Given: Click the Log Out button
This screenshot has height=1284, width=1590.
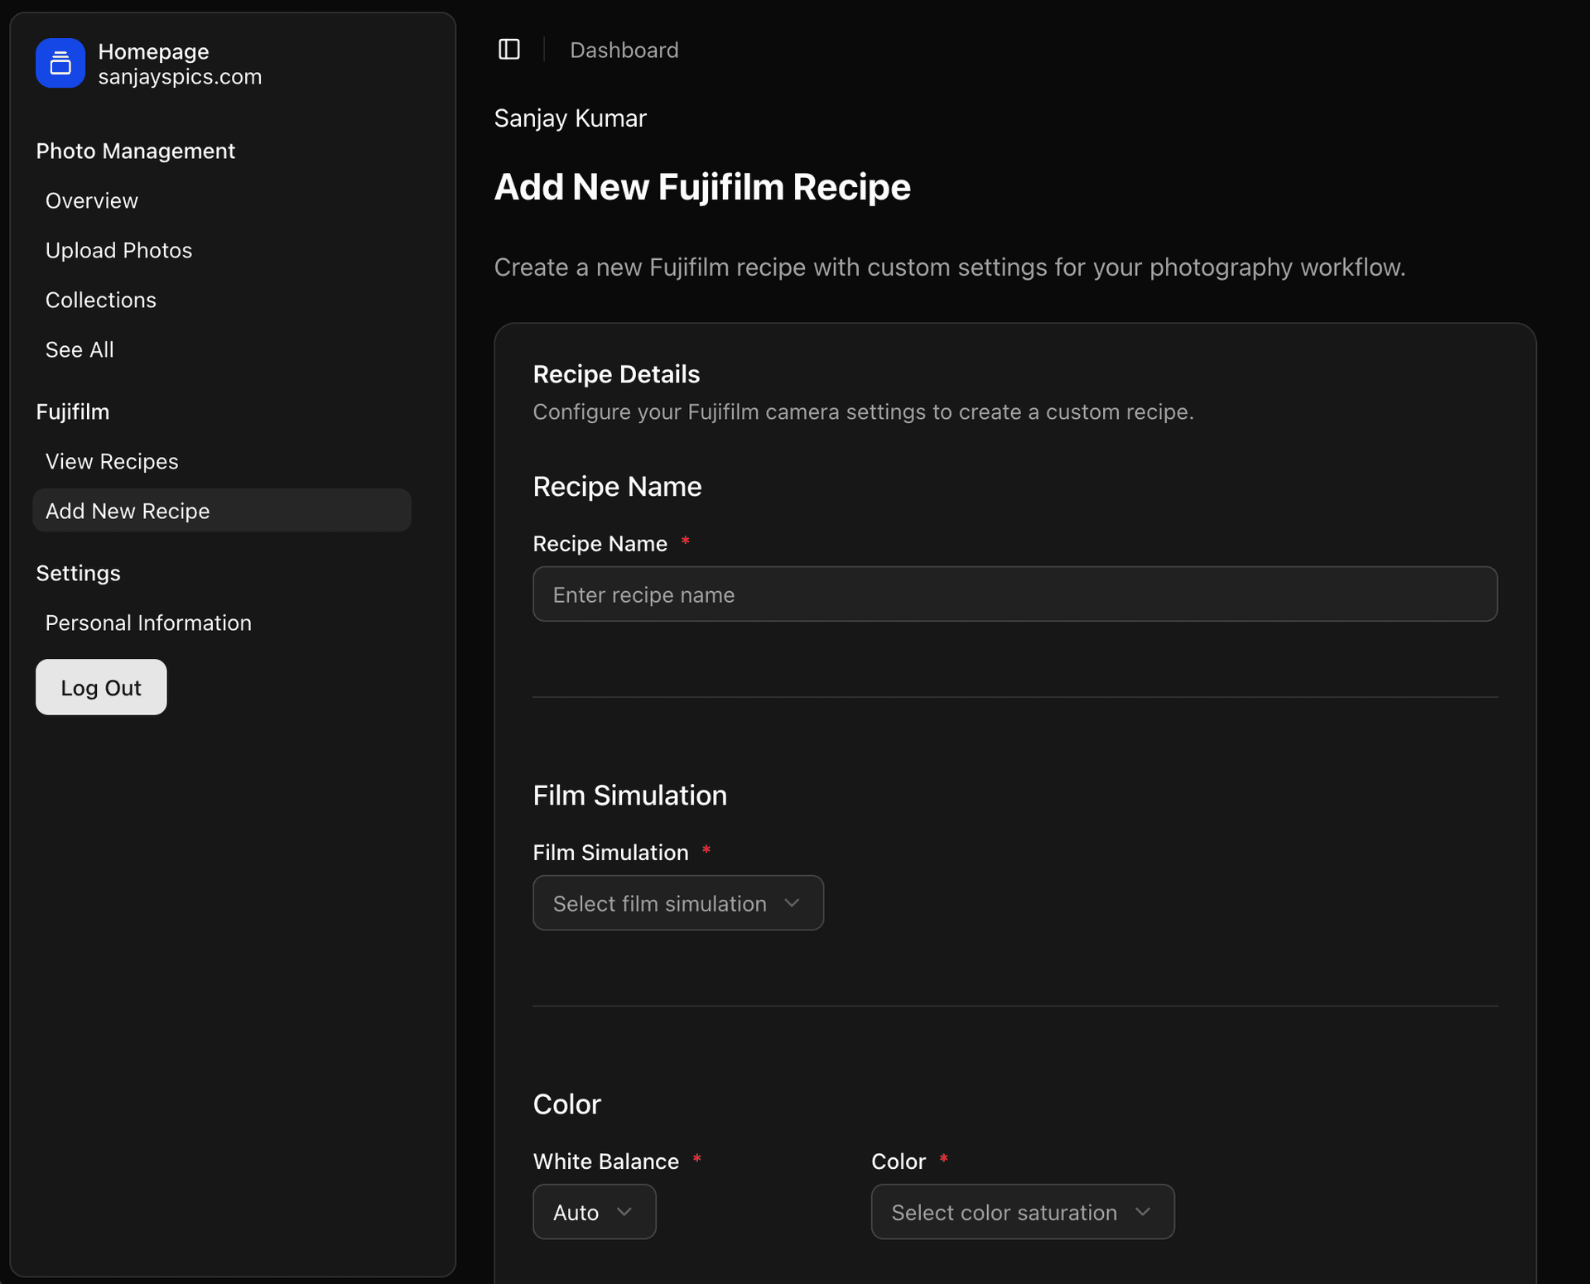Looking at the screenshot, I should coord(101,687).
